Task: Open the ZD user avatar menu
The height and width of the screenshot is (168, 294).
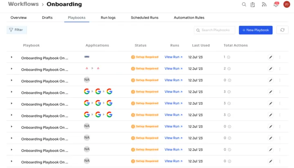Action: 287,4
